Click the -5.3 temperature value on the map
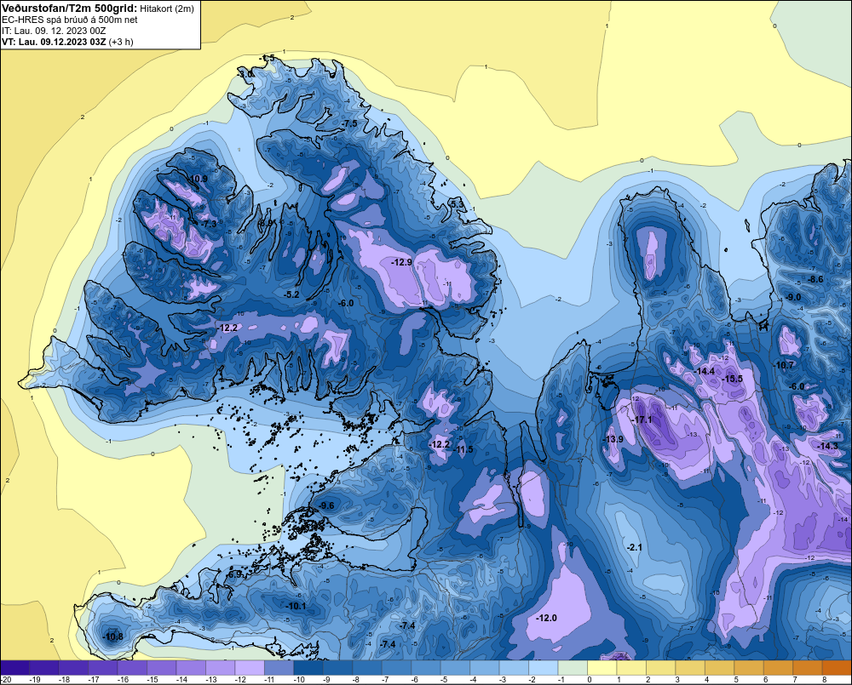 tap(458, 204)
